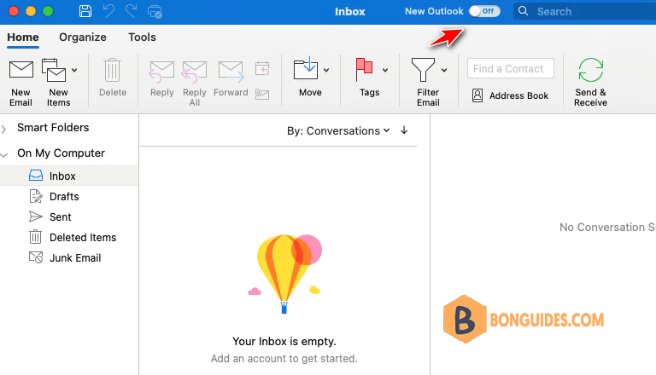Click the meeting reply calendar icon
The image size is (656, 375).
click(262, 68)
